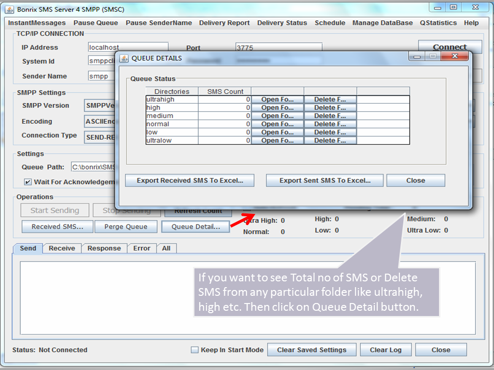494x370 pixels.
Task: Close the Queue Details dialog via Close button
Action: (416, 181)
